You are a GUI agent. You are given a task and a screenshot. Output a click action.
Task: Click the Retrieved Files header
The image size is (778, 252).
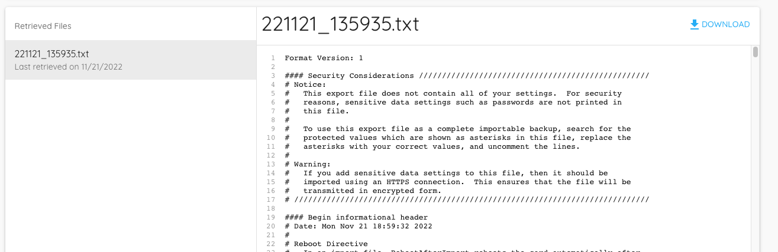[x=43, y=26]
